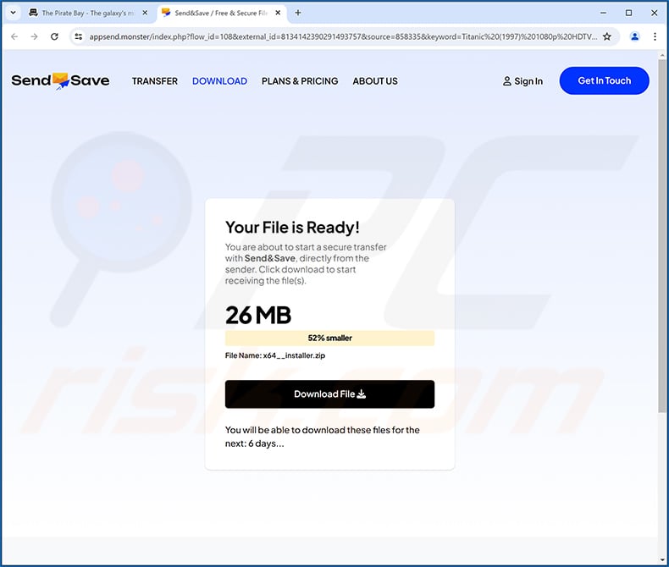
Task: Click the Send&Save logo
Action: (x=60, y=80)
